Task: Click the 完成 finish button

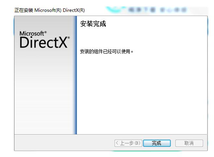Action: click(x=157, y=143)
